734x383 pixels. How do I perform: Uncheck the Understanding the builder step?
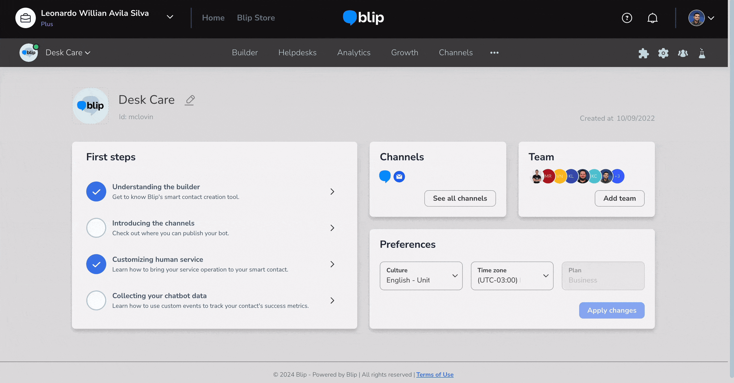click(x=96, y=191)
